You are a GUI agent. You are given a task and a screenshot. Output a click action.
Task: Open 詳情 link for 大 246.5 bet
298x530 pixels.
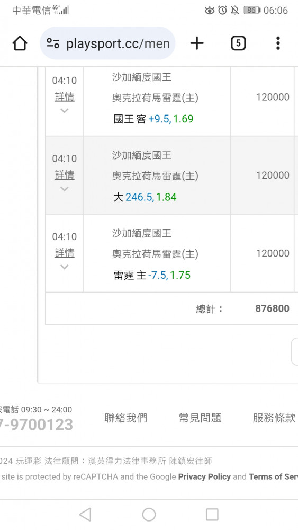point(65,175)
